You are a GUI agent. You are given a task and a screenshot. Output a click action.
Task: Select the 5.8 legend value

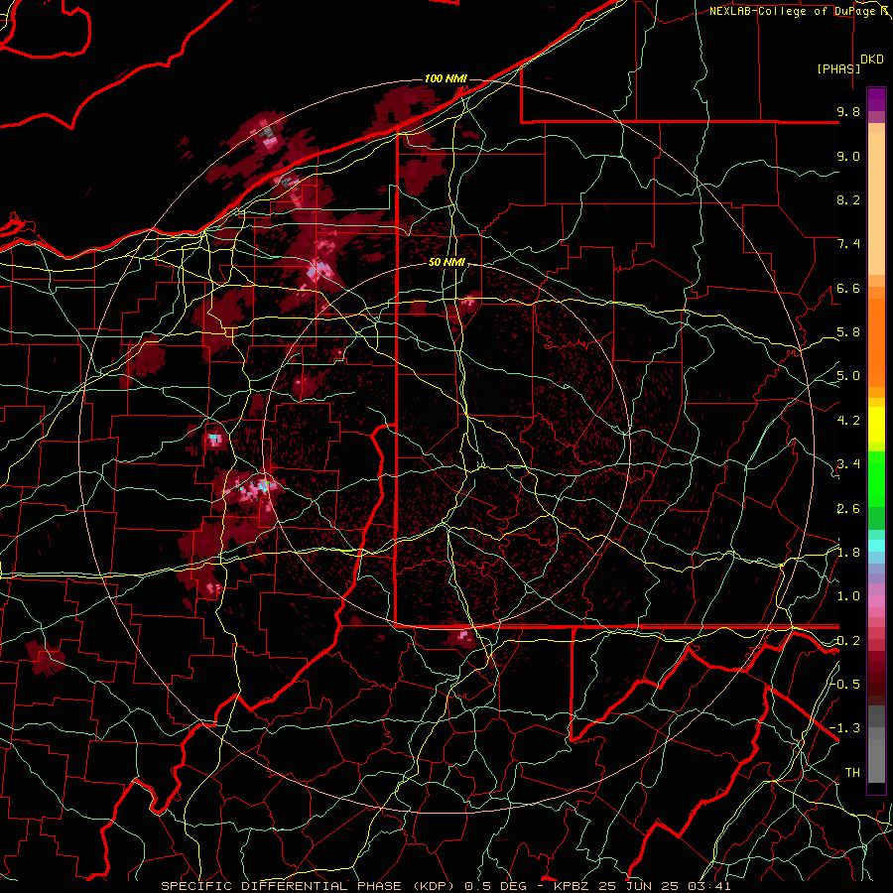[848, 332]
